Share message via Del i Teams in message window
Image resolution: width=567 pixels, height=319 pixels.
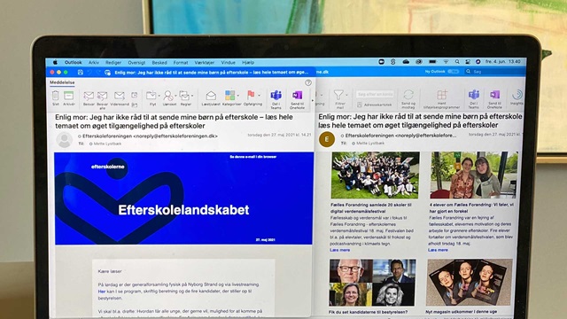coord(276,95)
